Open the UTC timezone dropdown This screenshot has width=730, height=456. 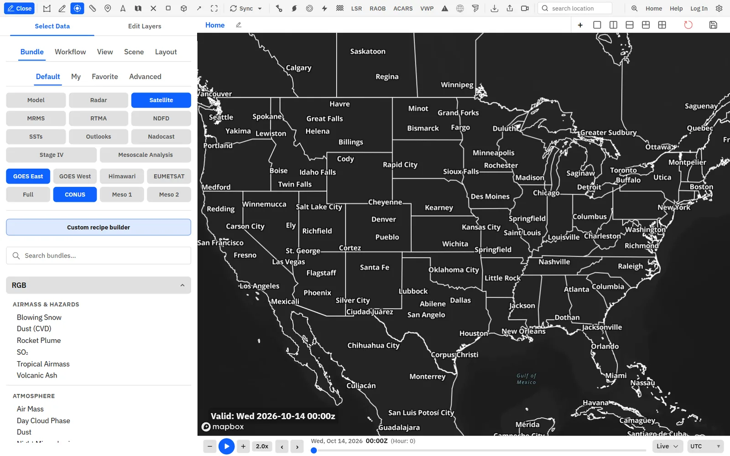pyautogui.click(x=705, y=446)
